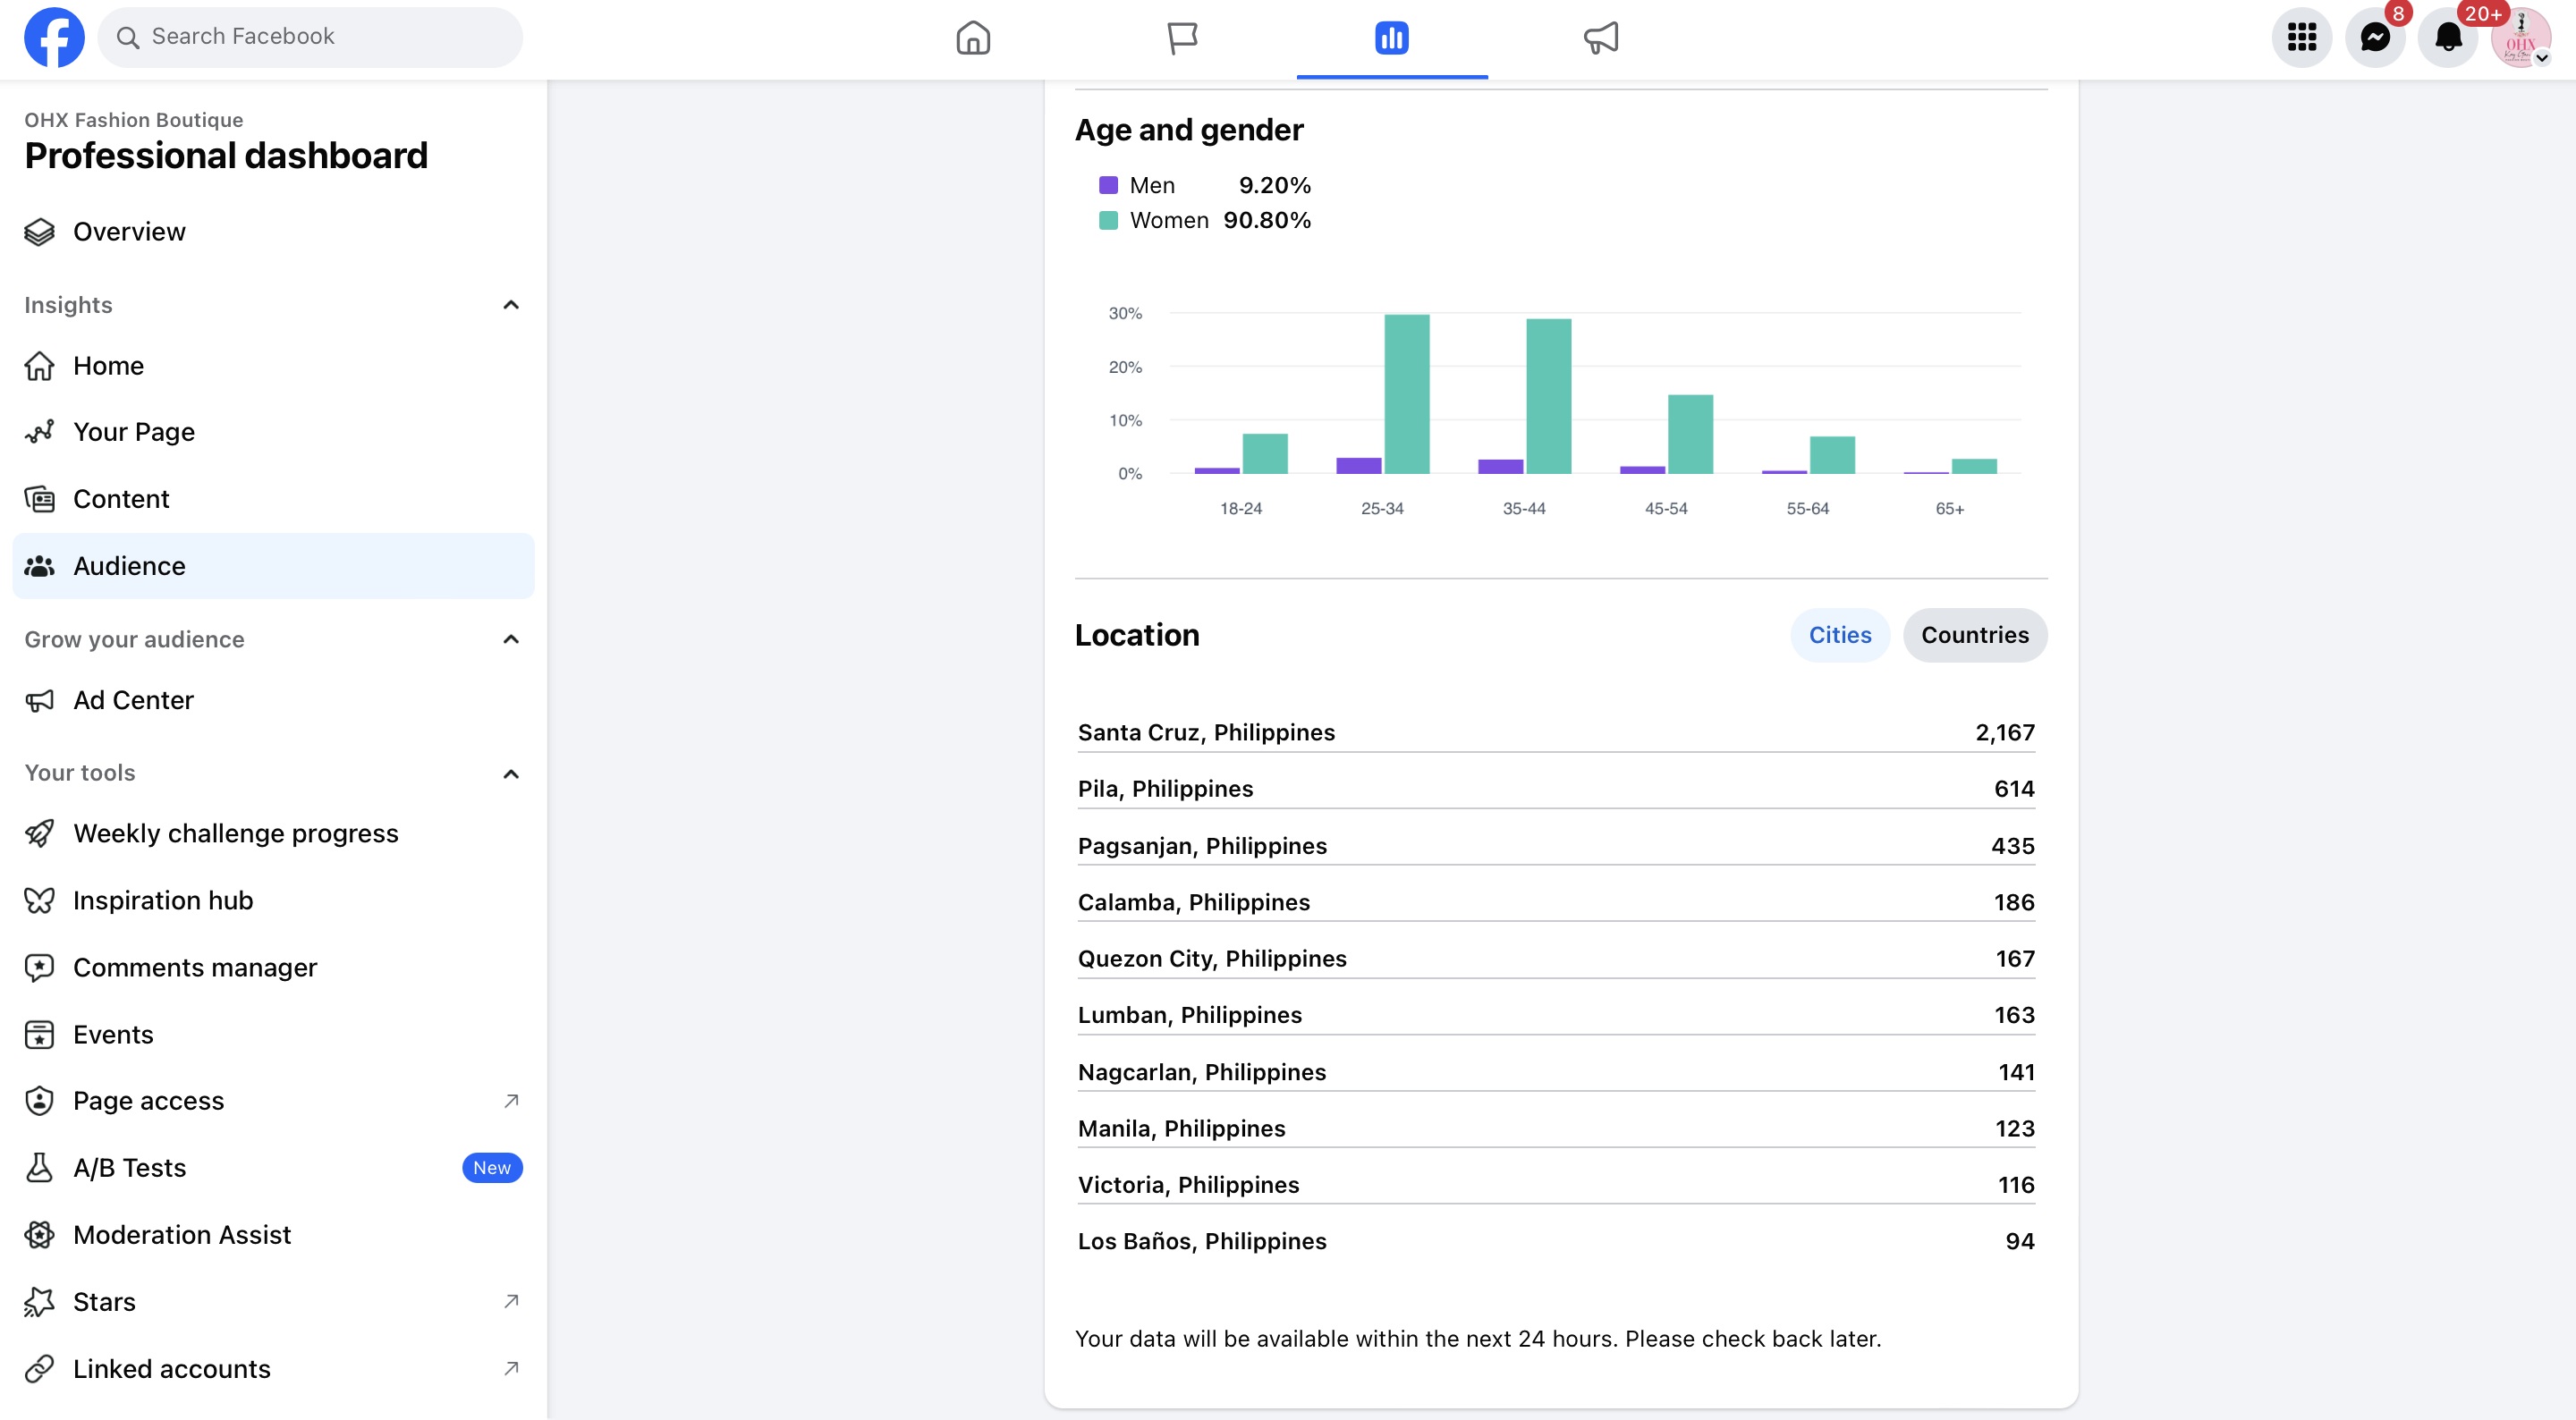Image resolution: width=2576 pixels, height=1420 pixels.
Task: Open the Content menu item
Action: click(x=121, y=498)
